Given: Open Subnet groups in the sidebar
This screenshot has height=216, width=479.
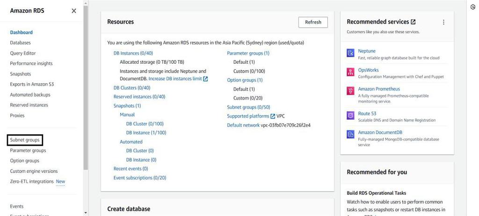Looking at the screenshot, I should [25, 140].
